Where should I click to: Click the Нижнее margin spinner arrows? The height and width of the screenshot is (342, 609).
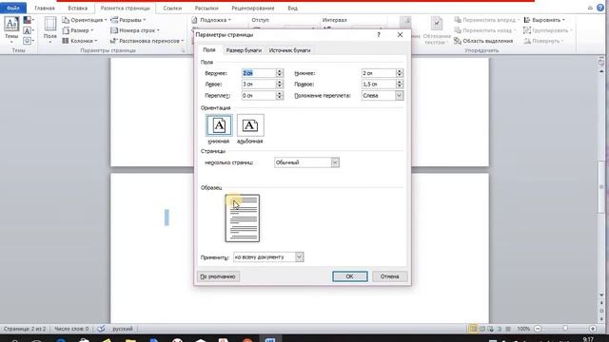click(x=400, y=73)
